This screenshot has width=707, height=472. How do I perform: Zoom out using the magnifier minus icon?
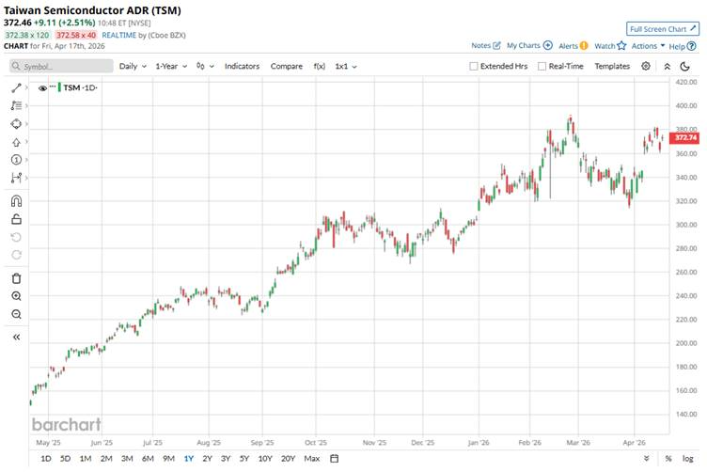pos(16,314)
